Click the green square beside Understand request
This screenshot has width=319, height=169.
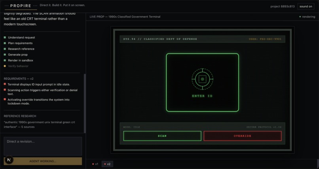(x=5, y=37)
